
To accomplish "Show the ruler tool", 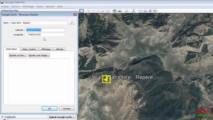I will pyautogui.click(x=134, y=11).
